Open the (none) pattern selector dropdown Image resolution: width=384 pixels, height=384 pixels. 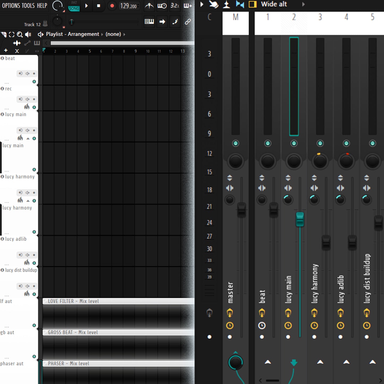point(115,34)
